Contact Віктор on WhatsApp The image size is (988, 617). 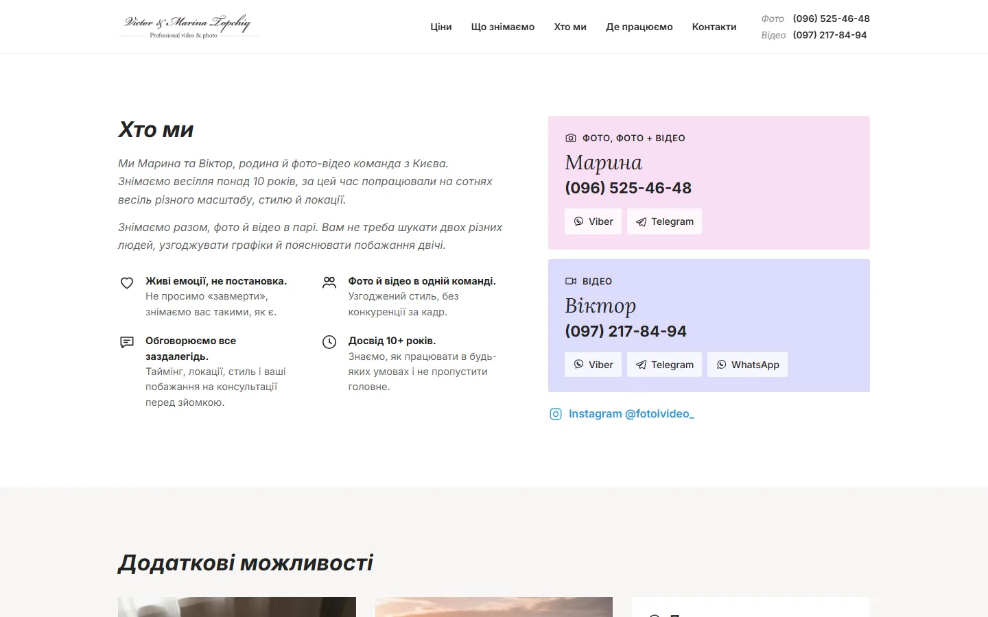pos(747,365)
